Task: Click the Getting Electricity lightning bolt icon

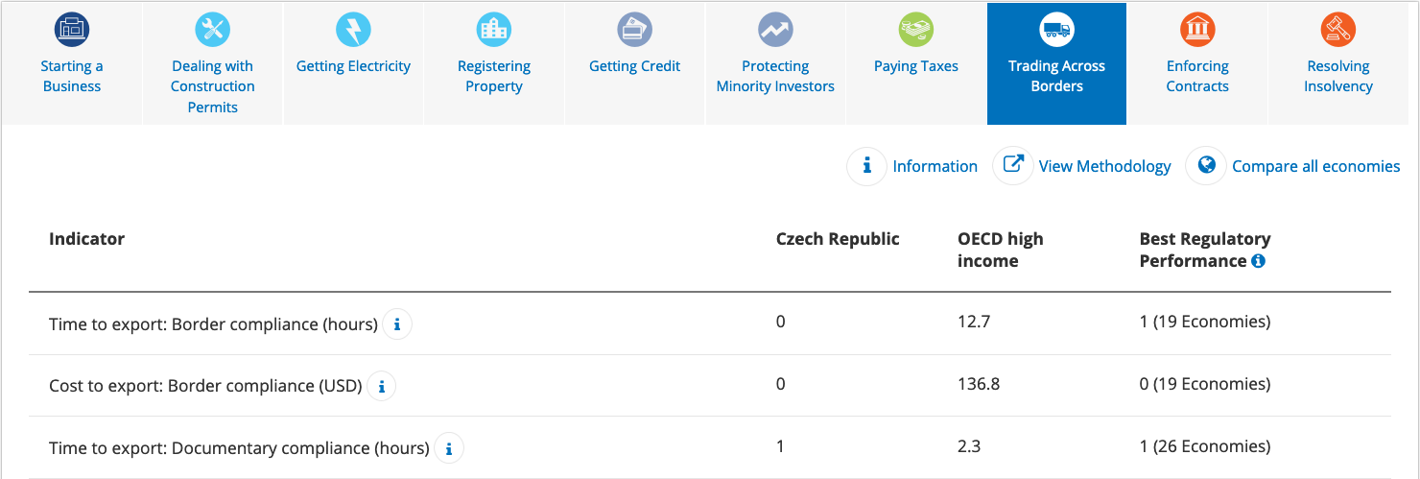Action: (x=353, y=30)
